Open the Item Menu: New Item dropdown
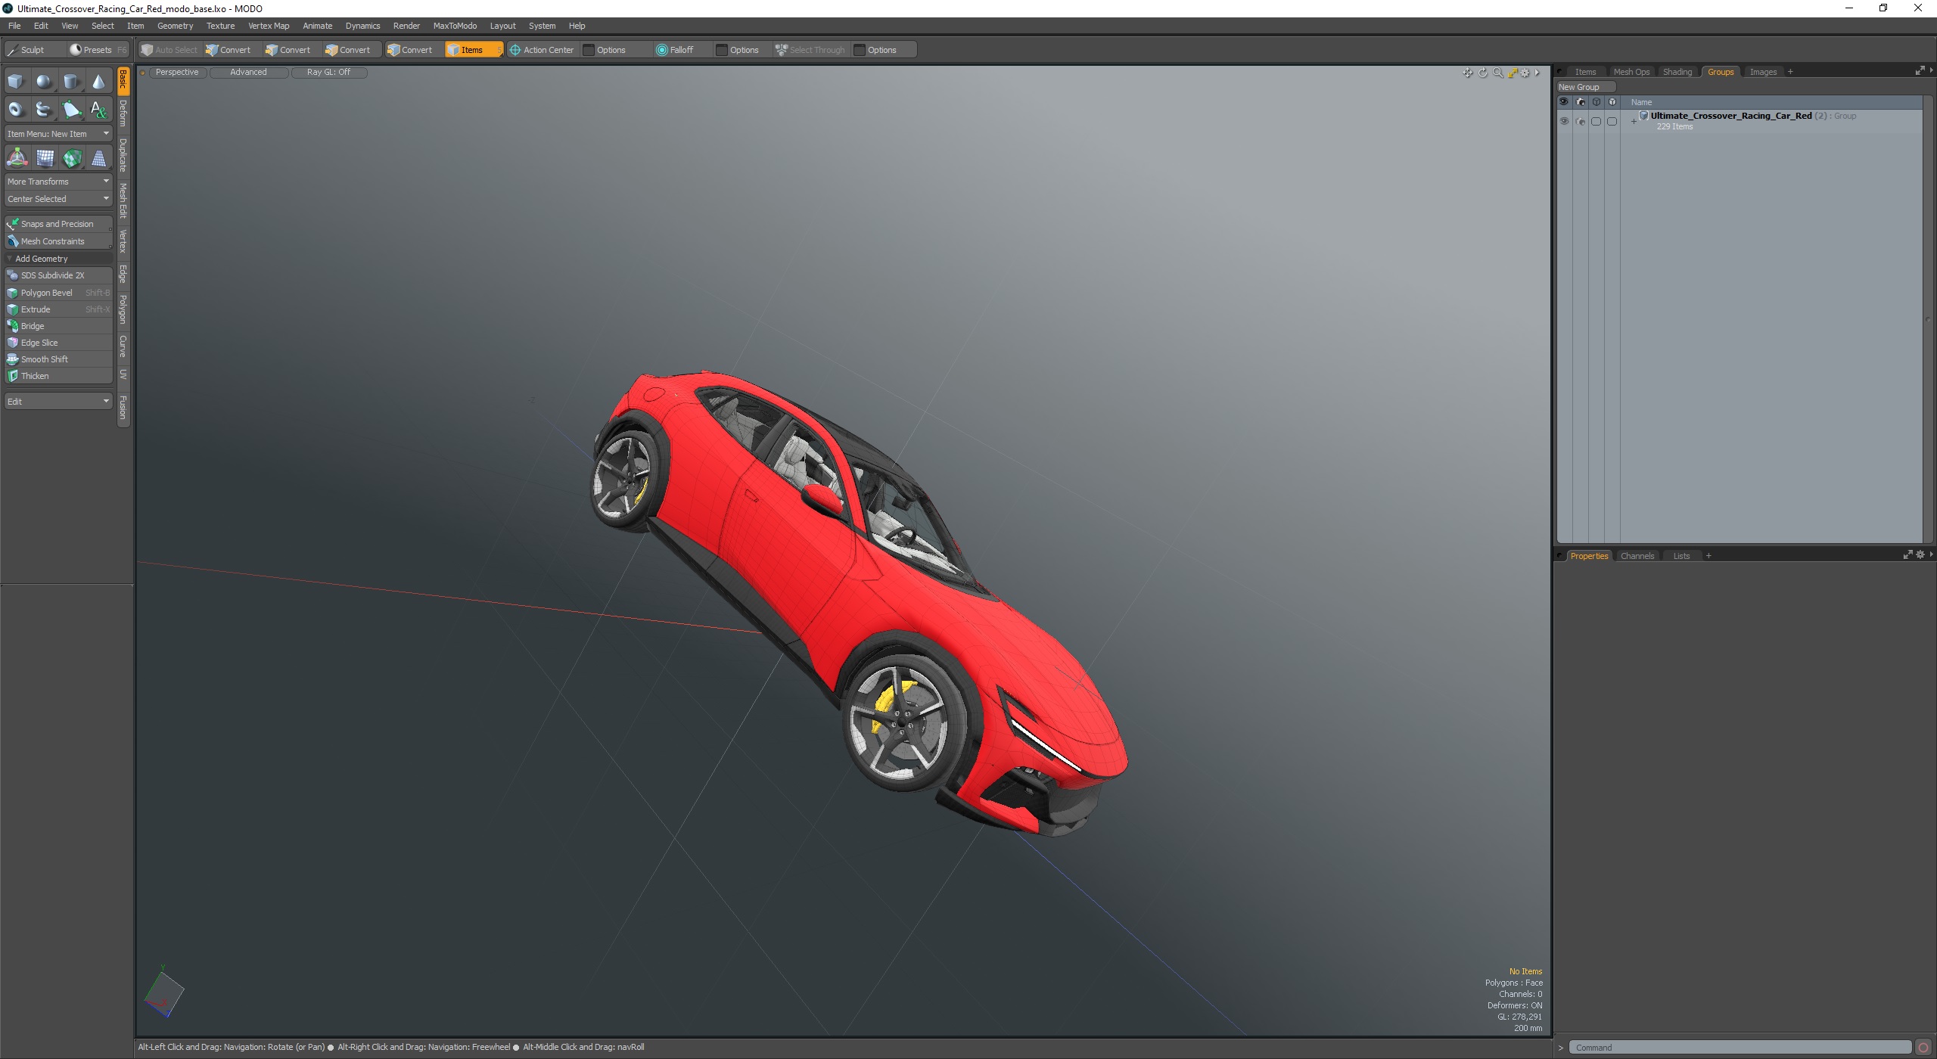 [x=58, y=134]
